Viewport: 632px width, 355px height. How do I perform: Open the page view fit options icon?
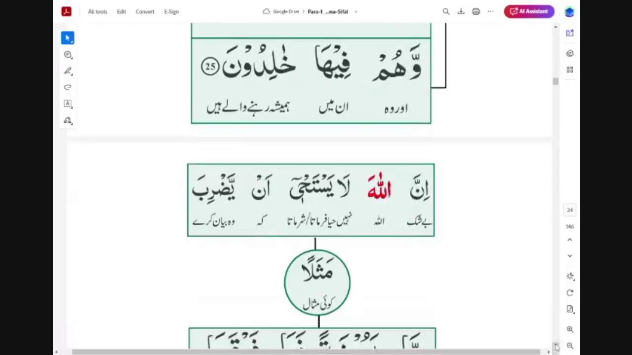(570, 309)
